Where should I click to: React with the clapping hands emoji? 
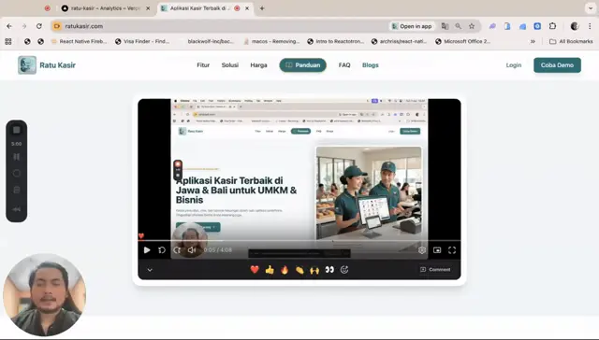[x=299, y=270]
